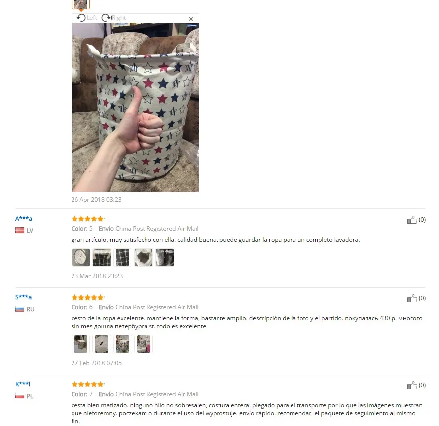Viewport: 439px width, 426px height.
Task: Open reviewer S***a's profile
Action: [x=23, y=297]
